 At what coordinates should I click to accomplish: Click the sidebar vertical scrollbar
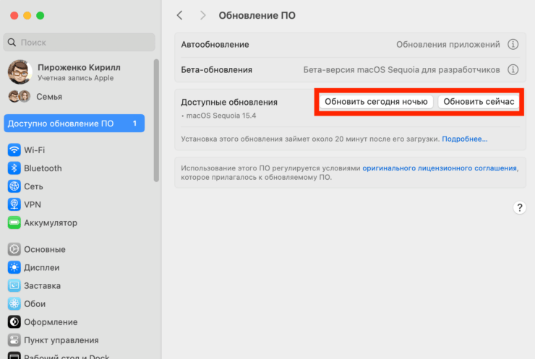point(156,121)
